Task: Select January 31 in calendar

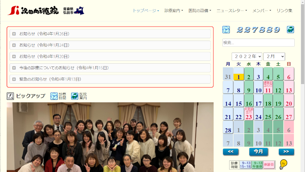Action: pyautogui.click(x=228, y=74)
